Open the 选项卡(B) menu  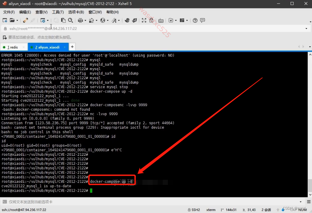[76, 12]
